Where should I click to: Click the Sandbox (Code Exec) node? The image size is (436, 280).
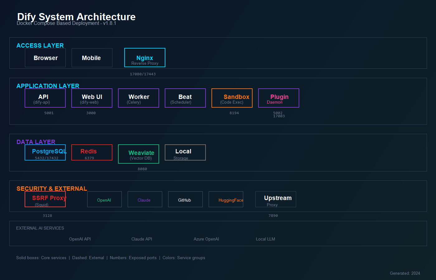click(232, 98)
